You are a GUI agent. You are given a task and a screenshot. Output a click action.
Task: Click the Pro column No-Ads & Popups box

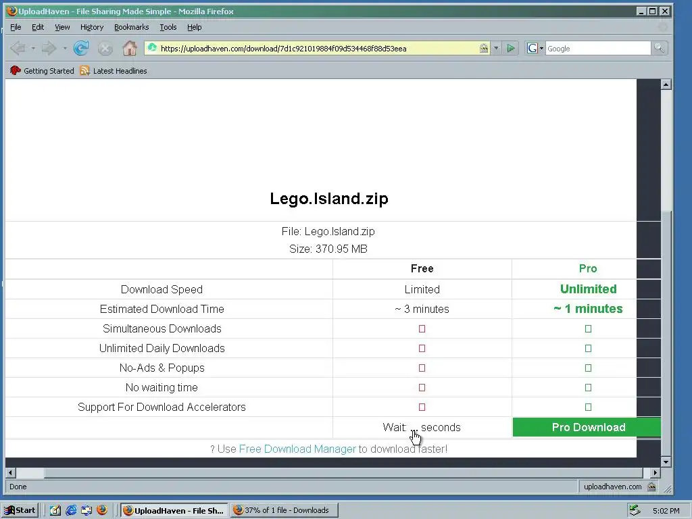click(x=588, y=368)
